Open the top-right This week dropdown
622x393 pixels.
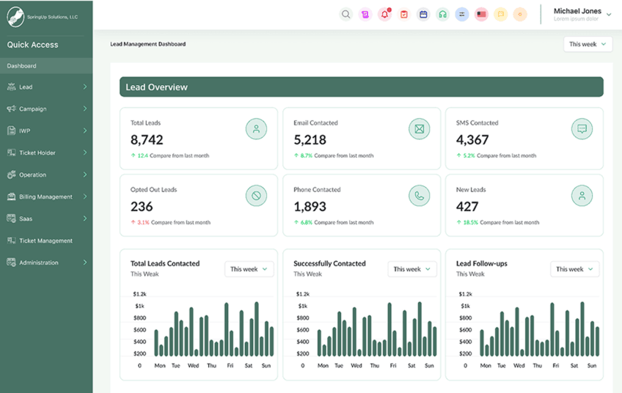[588, 44]
